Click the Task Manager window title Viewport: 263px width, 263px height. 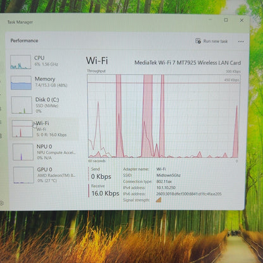click(x=20, y=22)
